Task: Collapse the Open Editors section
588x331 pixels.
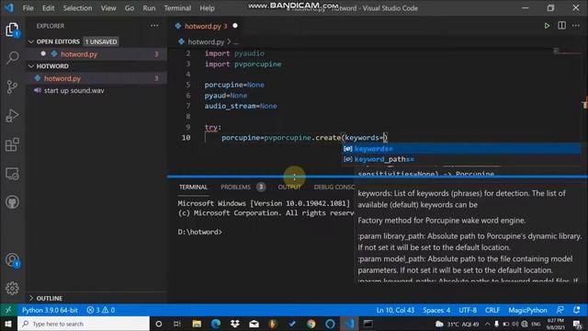Action: click(x=31, y=41)
